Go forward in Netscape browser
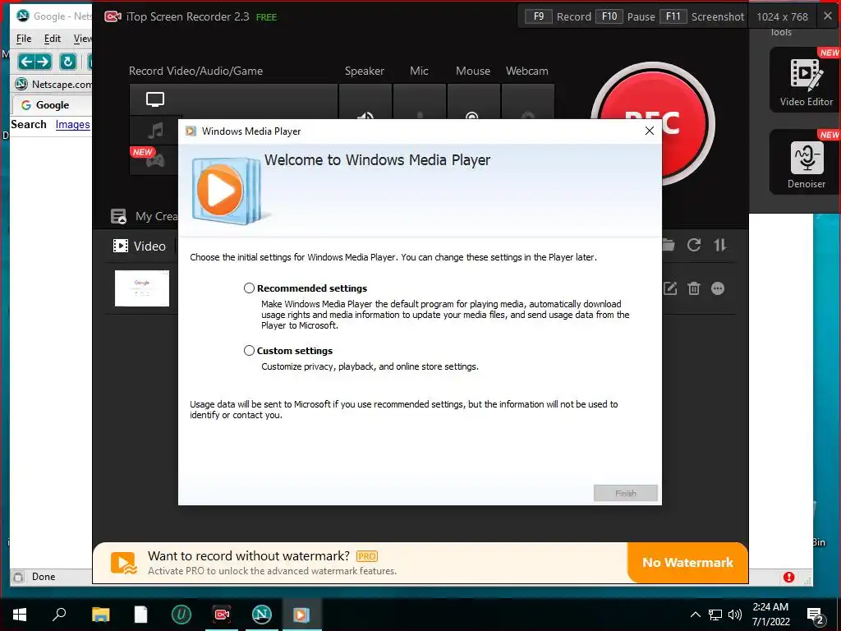The height and width of the screenshot is (631, 841). click(x=44, y=62)
